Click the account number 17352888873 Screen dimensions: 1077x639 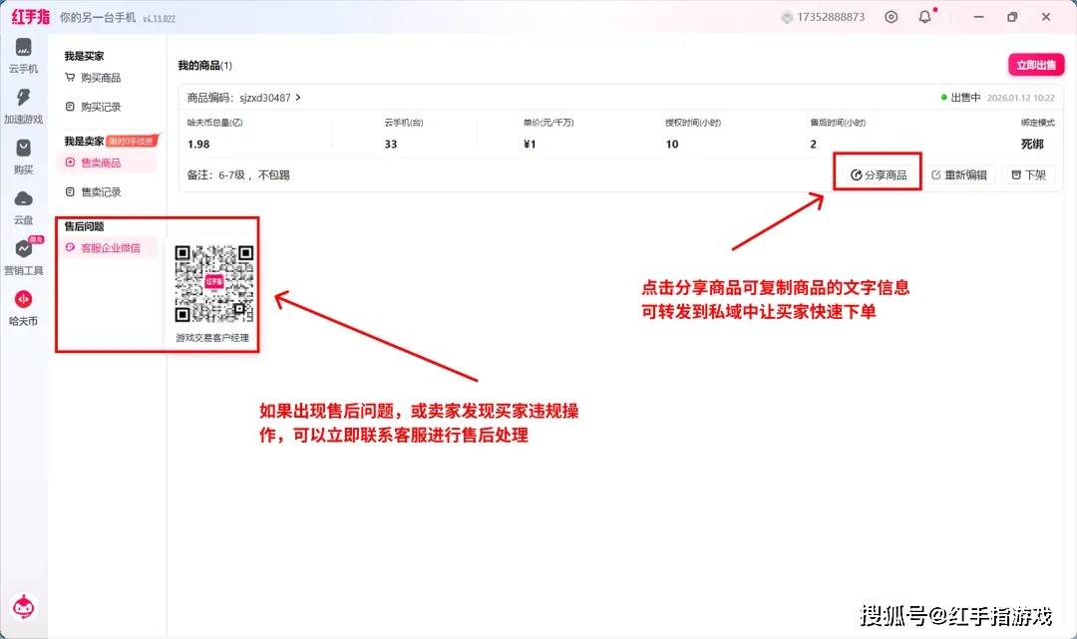click(x=831, y=17)
